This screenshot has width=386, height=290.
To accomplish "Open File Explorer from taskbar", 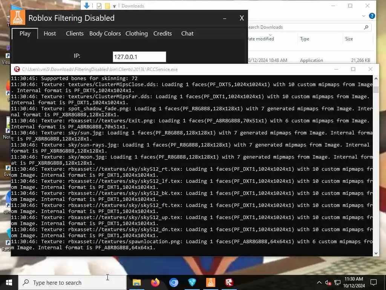I will (x=136, y=282).
